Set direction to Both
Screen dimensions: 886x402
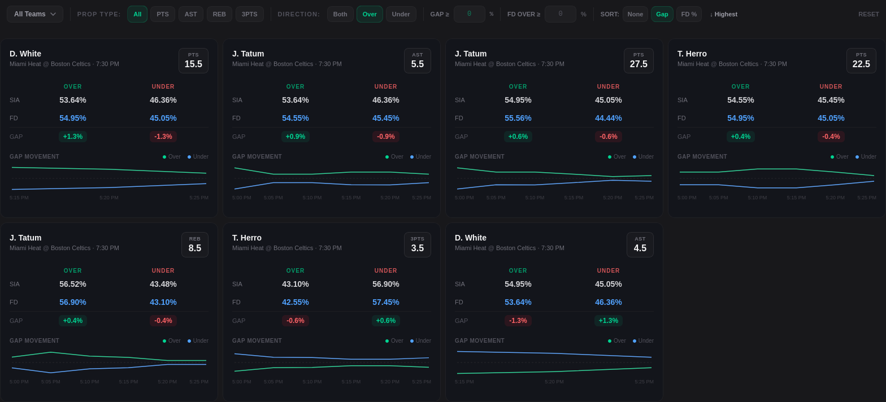click(x=340, y=14)
